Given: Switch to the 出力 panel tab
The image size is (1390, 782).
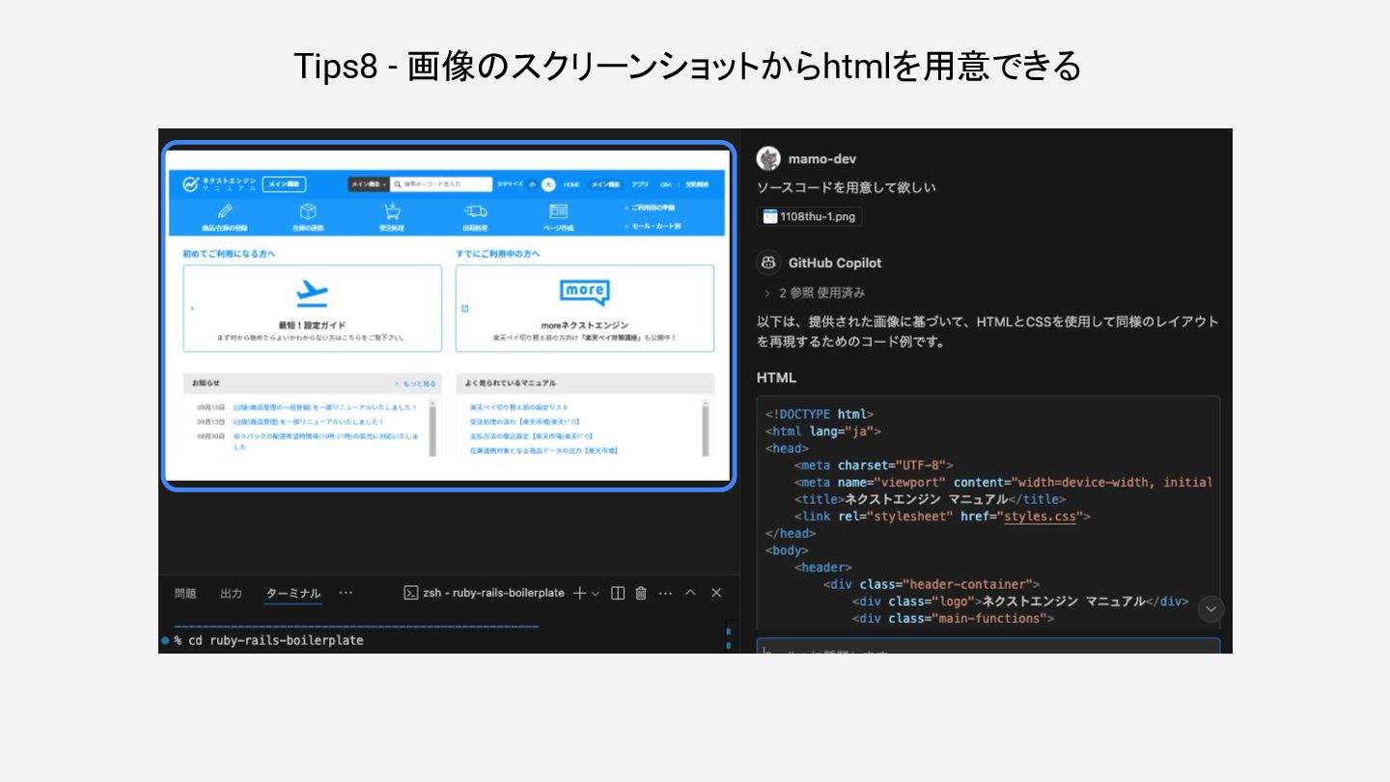Looking at the screenshot, I should (232, 593).
